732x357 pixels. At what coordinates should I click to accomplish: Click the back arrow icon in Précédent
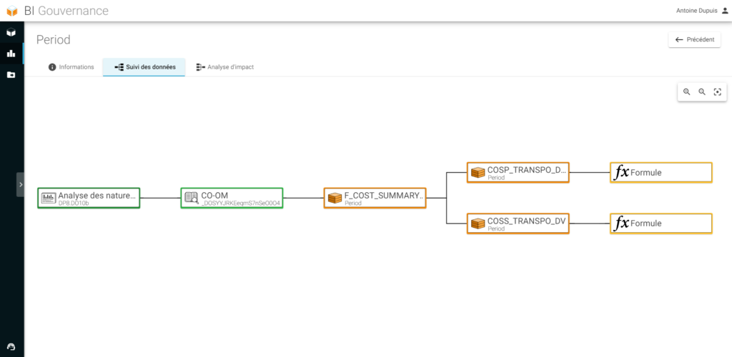pyautogui.click(x=679, y=39)
